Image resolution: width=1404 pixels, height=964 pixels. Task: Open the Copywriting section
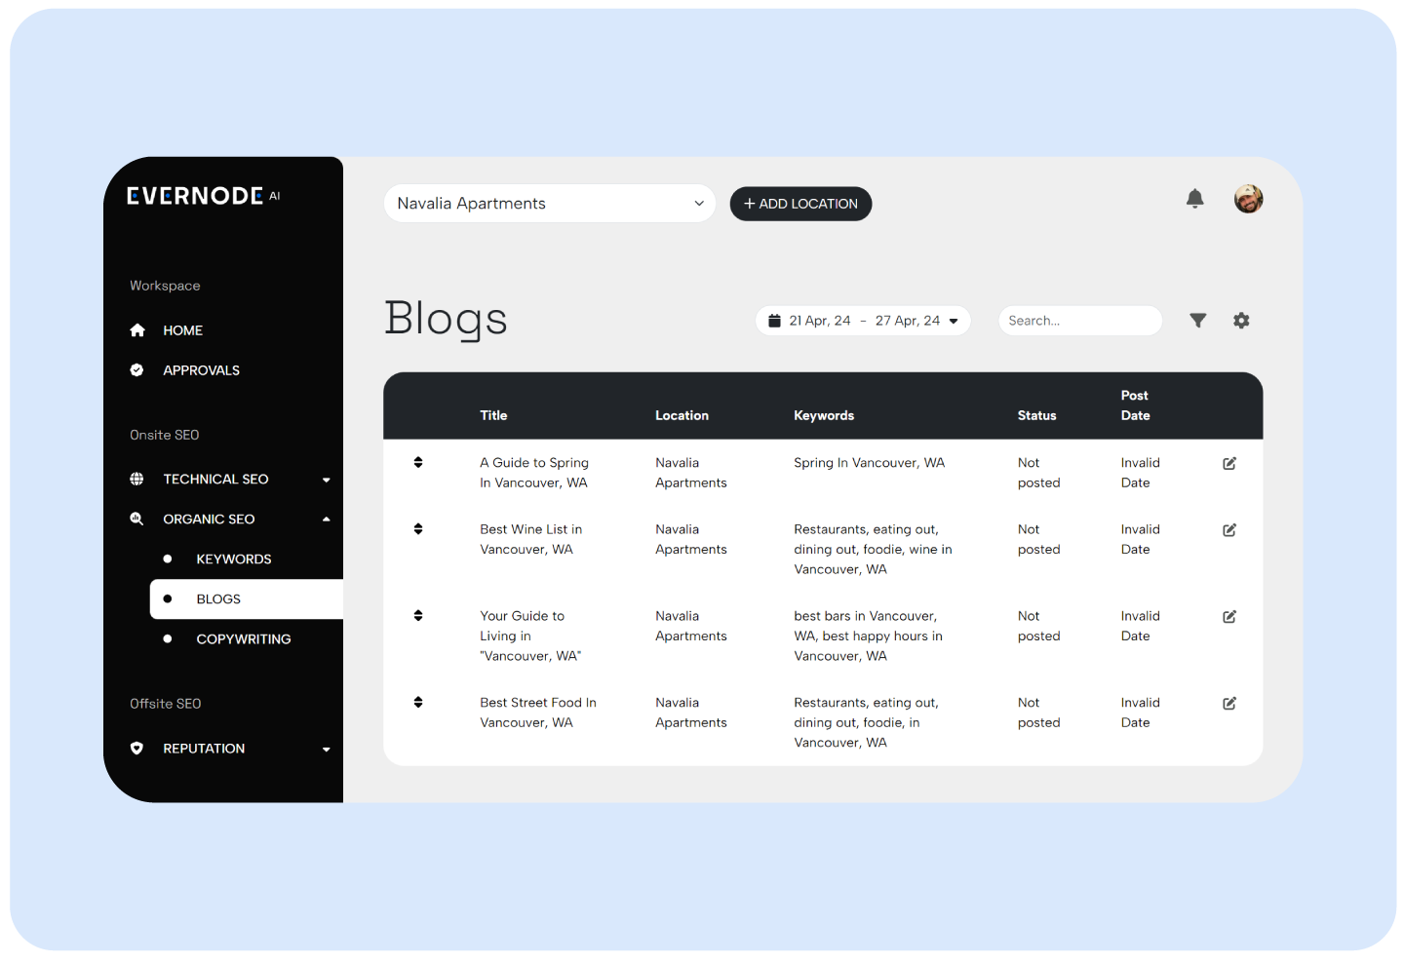click(x=244, y=639)
